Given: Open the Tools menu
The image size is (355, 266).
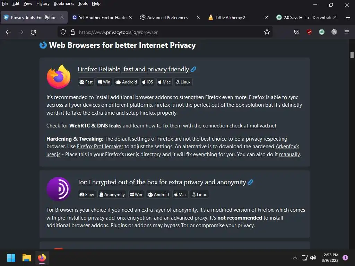Looking at the screenshot, I should coord(83,3).
